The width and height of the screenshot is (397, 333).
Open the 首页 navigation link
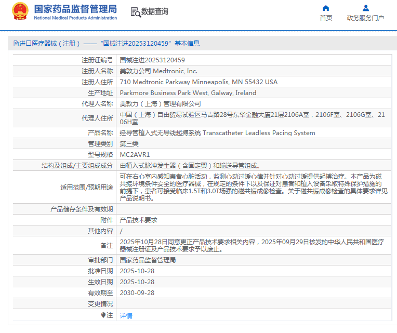pyautogui.click(x=326, y=18)
